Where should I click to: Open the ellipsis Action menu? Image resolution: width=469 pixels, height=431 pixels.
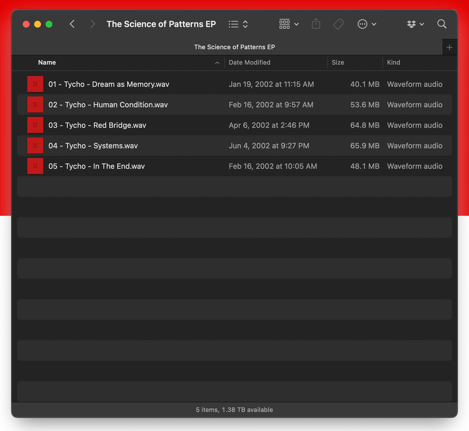367,24
